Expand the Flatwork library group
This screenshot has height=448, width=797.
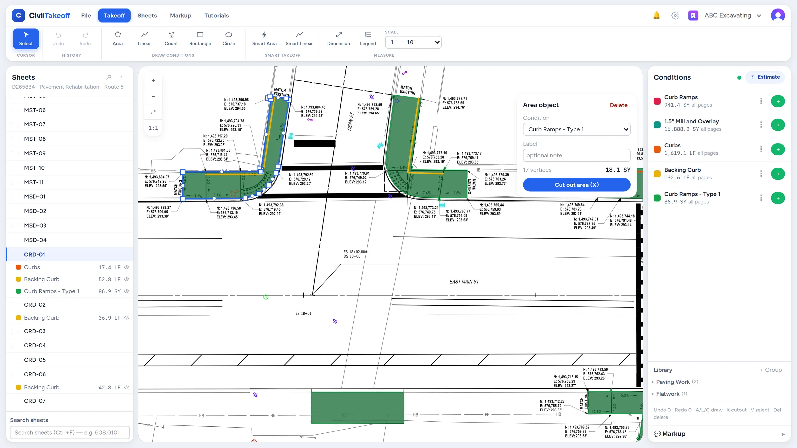click(x=669, y=394)
